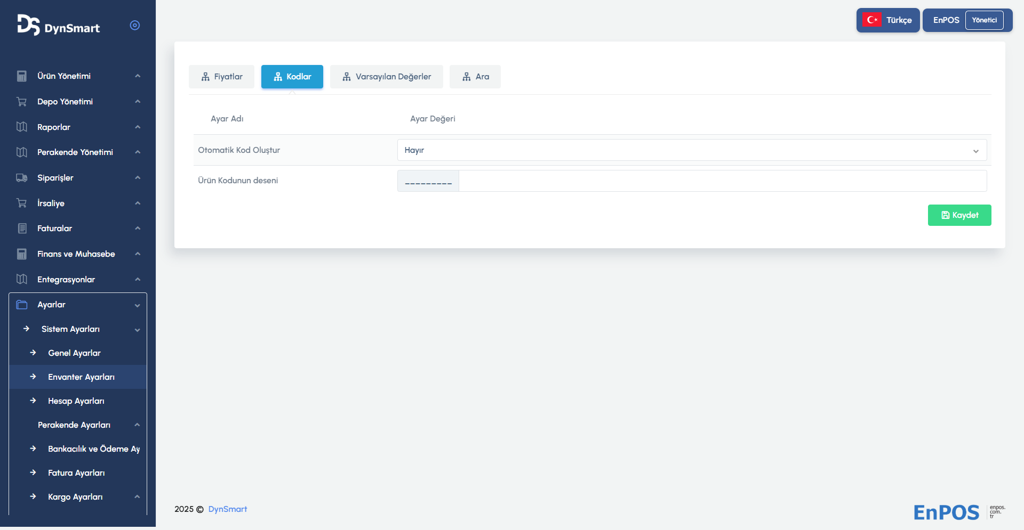Click the Ayarlar folder icon
The height and width of the screenshot is (530, 1024).
pos(22,305)
